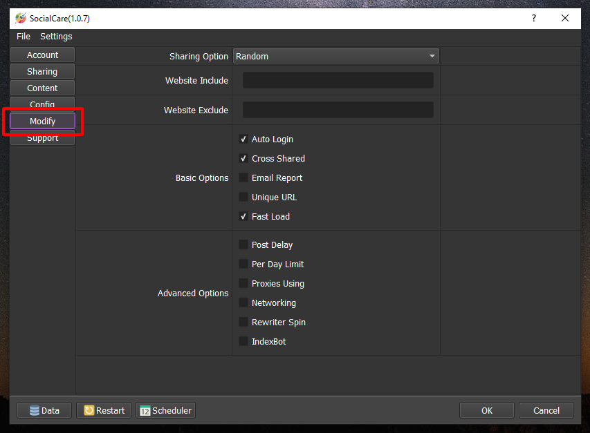Switch to the Support tab

coord(42,139)
